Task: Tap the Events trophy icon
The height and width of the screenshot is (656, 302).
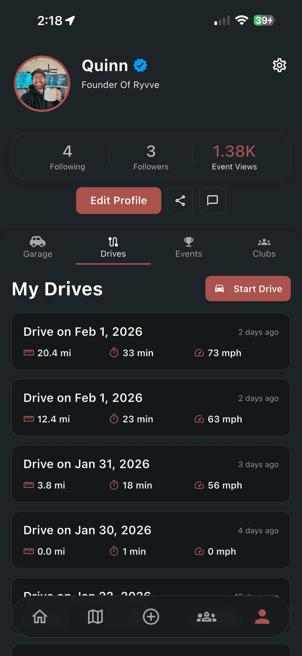Action: [x=188, y=241]
